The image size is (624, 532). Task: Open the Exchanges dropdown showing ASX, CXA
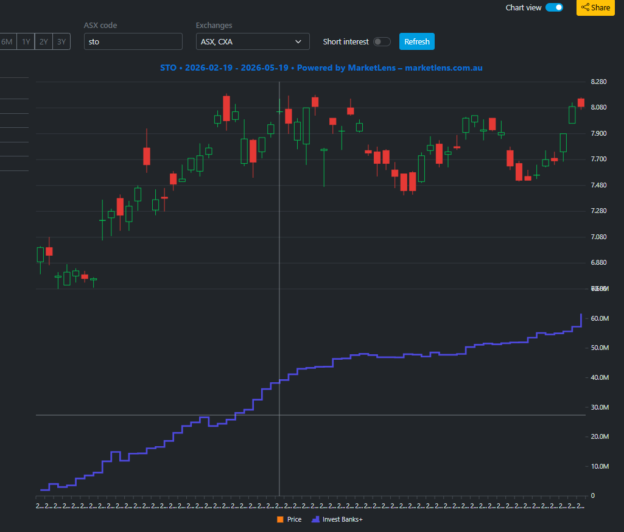point(253,41)
